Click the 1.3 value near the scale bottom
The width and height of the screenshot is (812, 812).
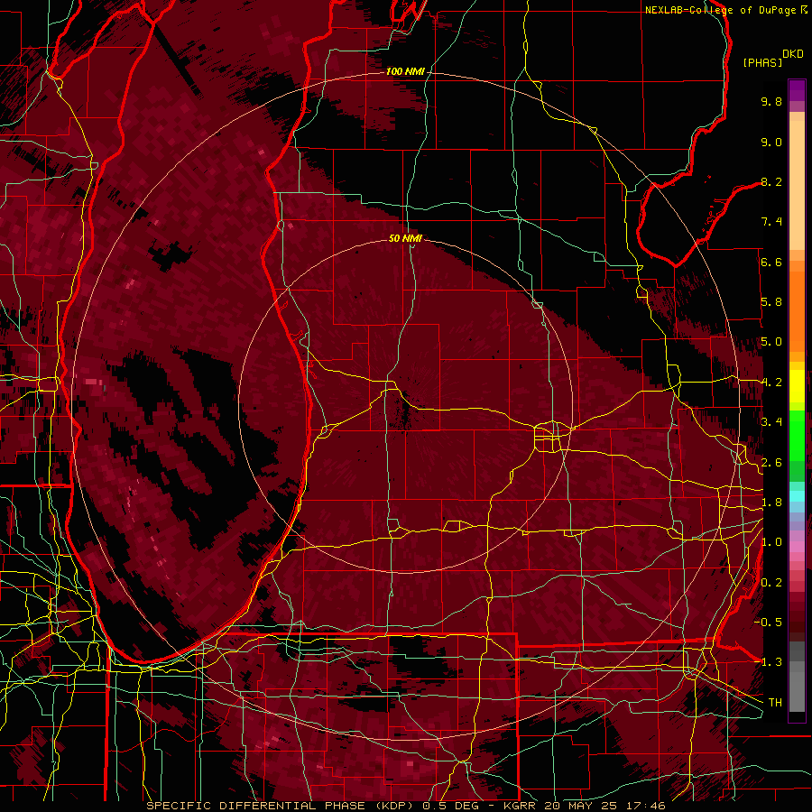pos(771,662)
